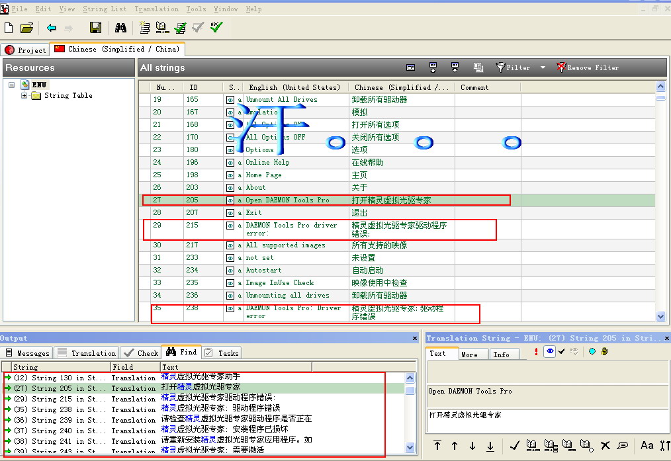
Task: Collapse the ENU root tree node
Action: tap(12, 85)
